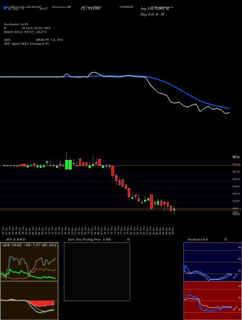The height and width of the screenshot is (320, 242).
Task: Click the last candlestick on price chart
Action: coord(174,210)
